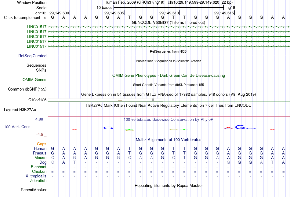Open the Layered H3K27Ac track label
Viewport: 290px width, 197px height.
(x=20, y=110)
